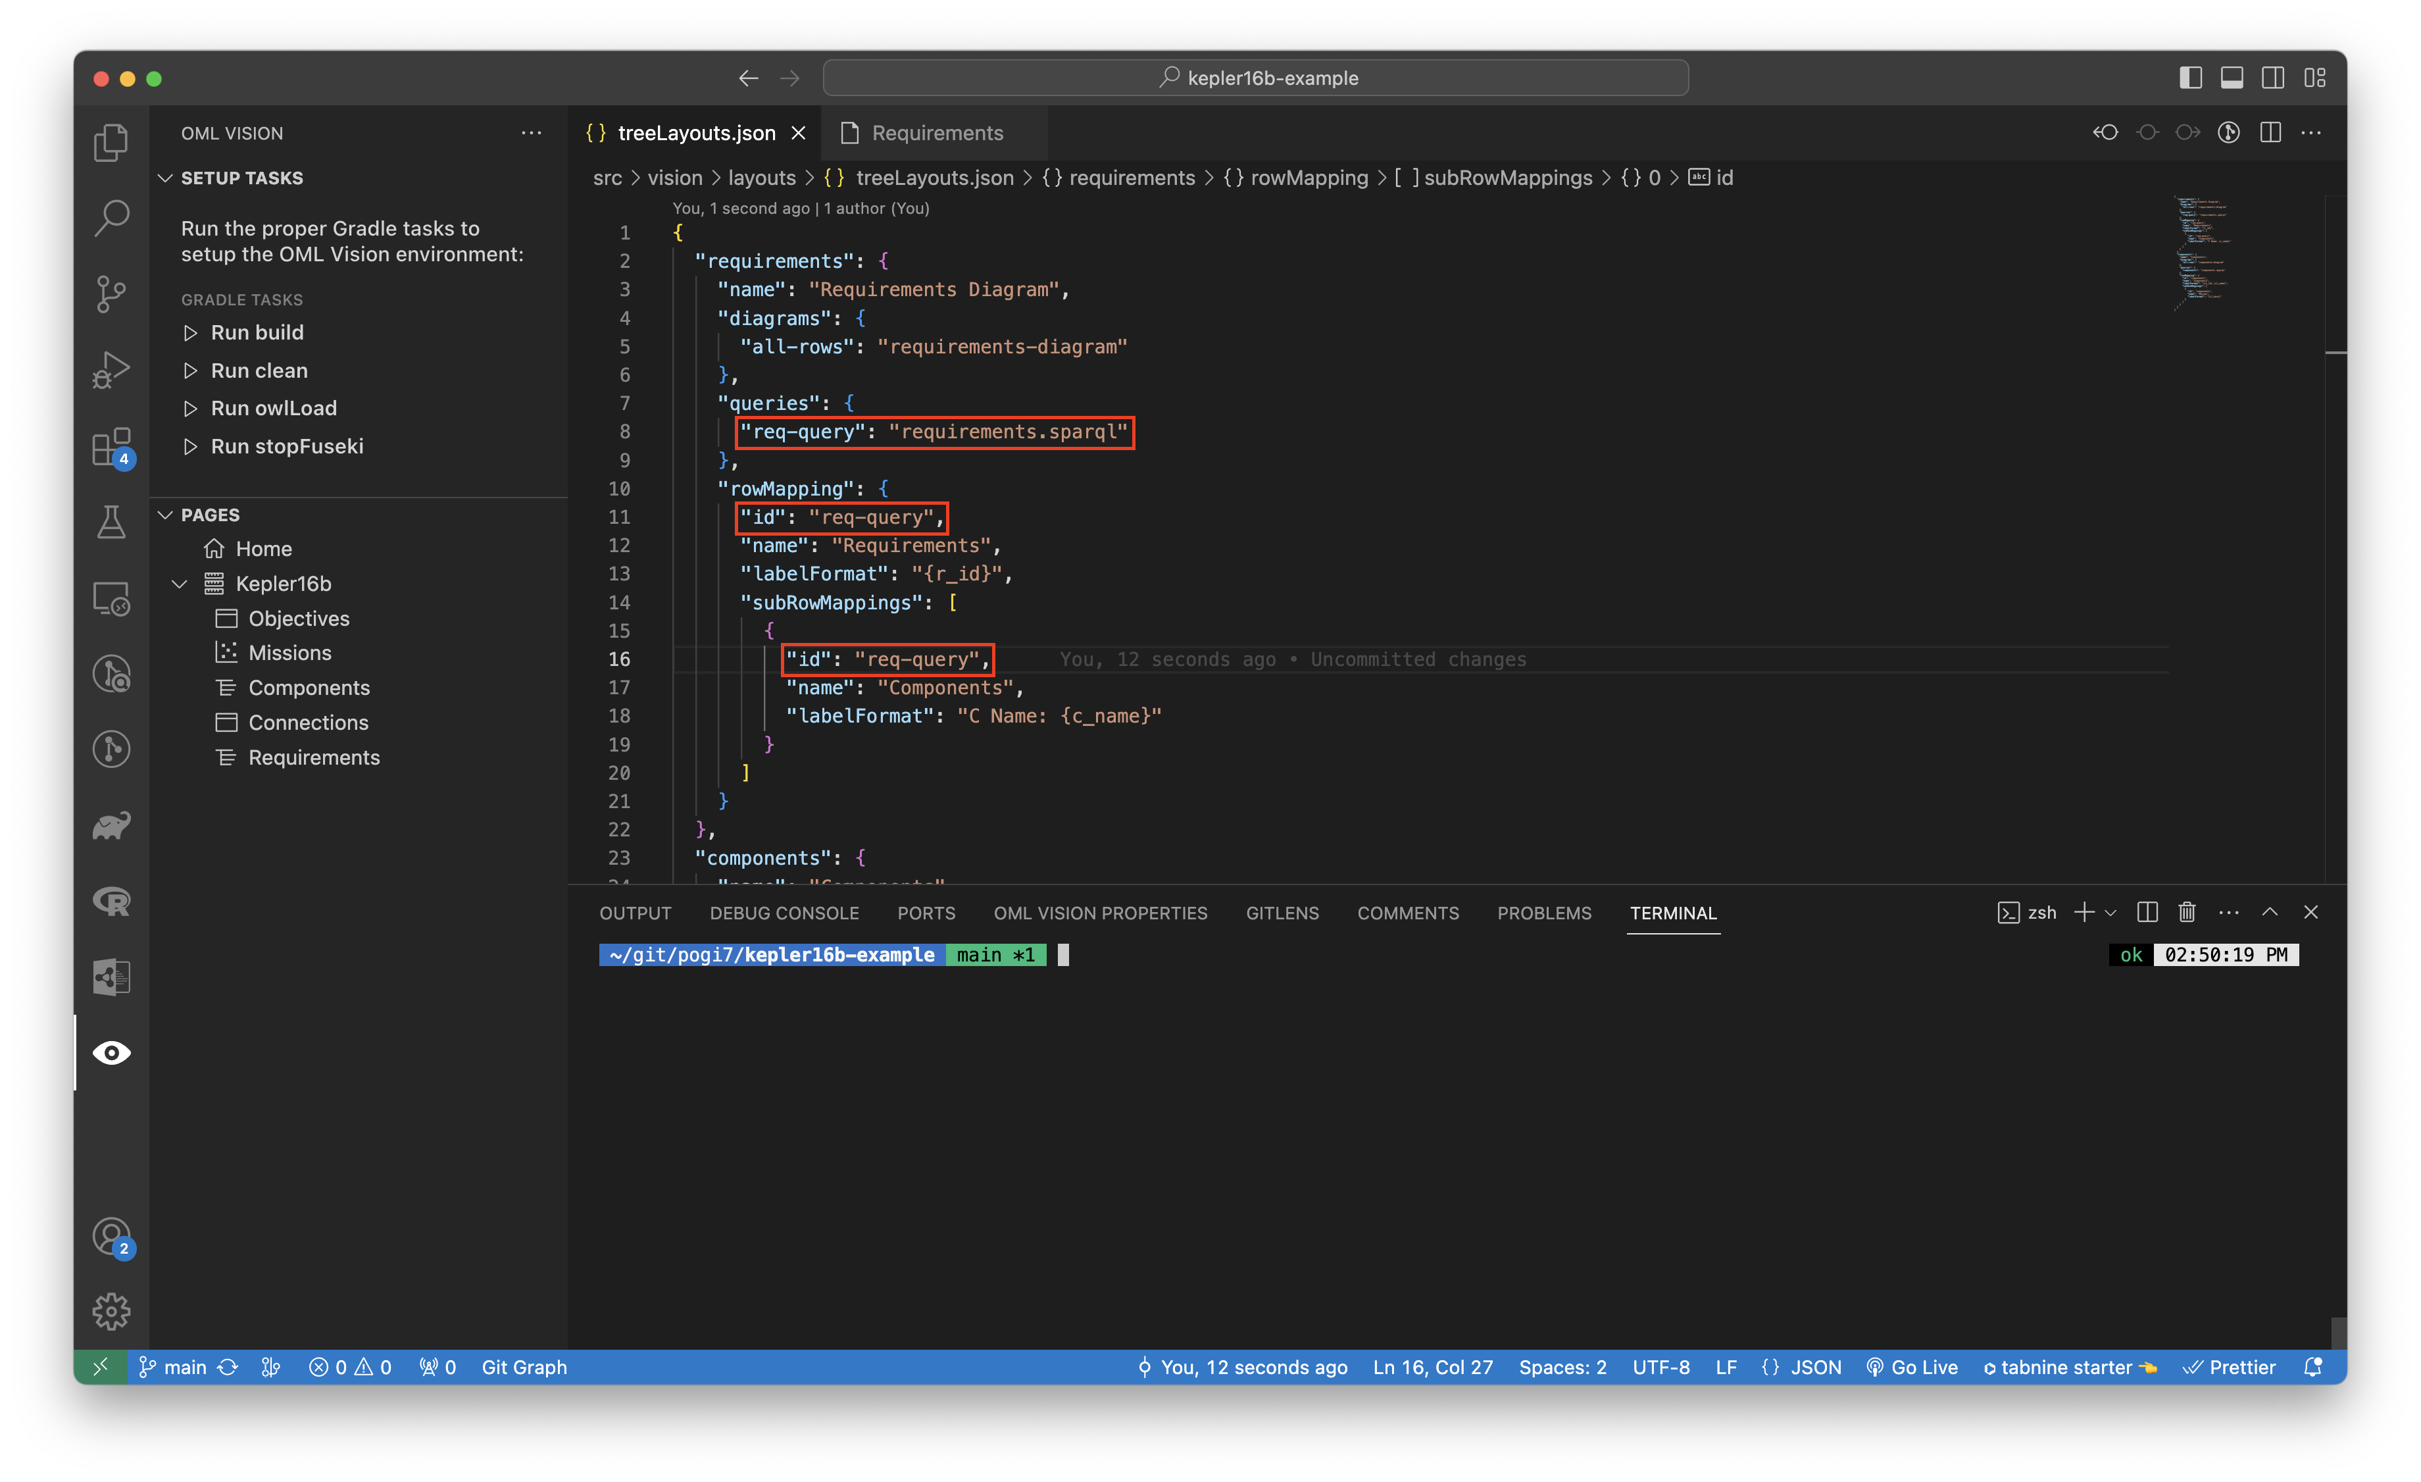Click the synchronize changes icon beside main
Image resolution: width=2421 pixels, height=1482 pixels.
228,1367
